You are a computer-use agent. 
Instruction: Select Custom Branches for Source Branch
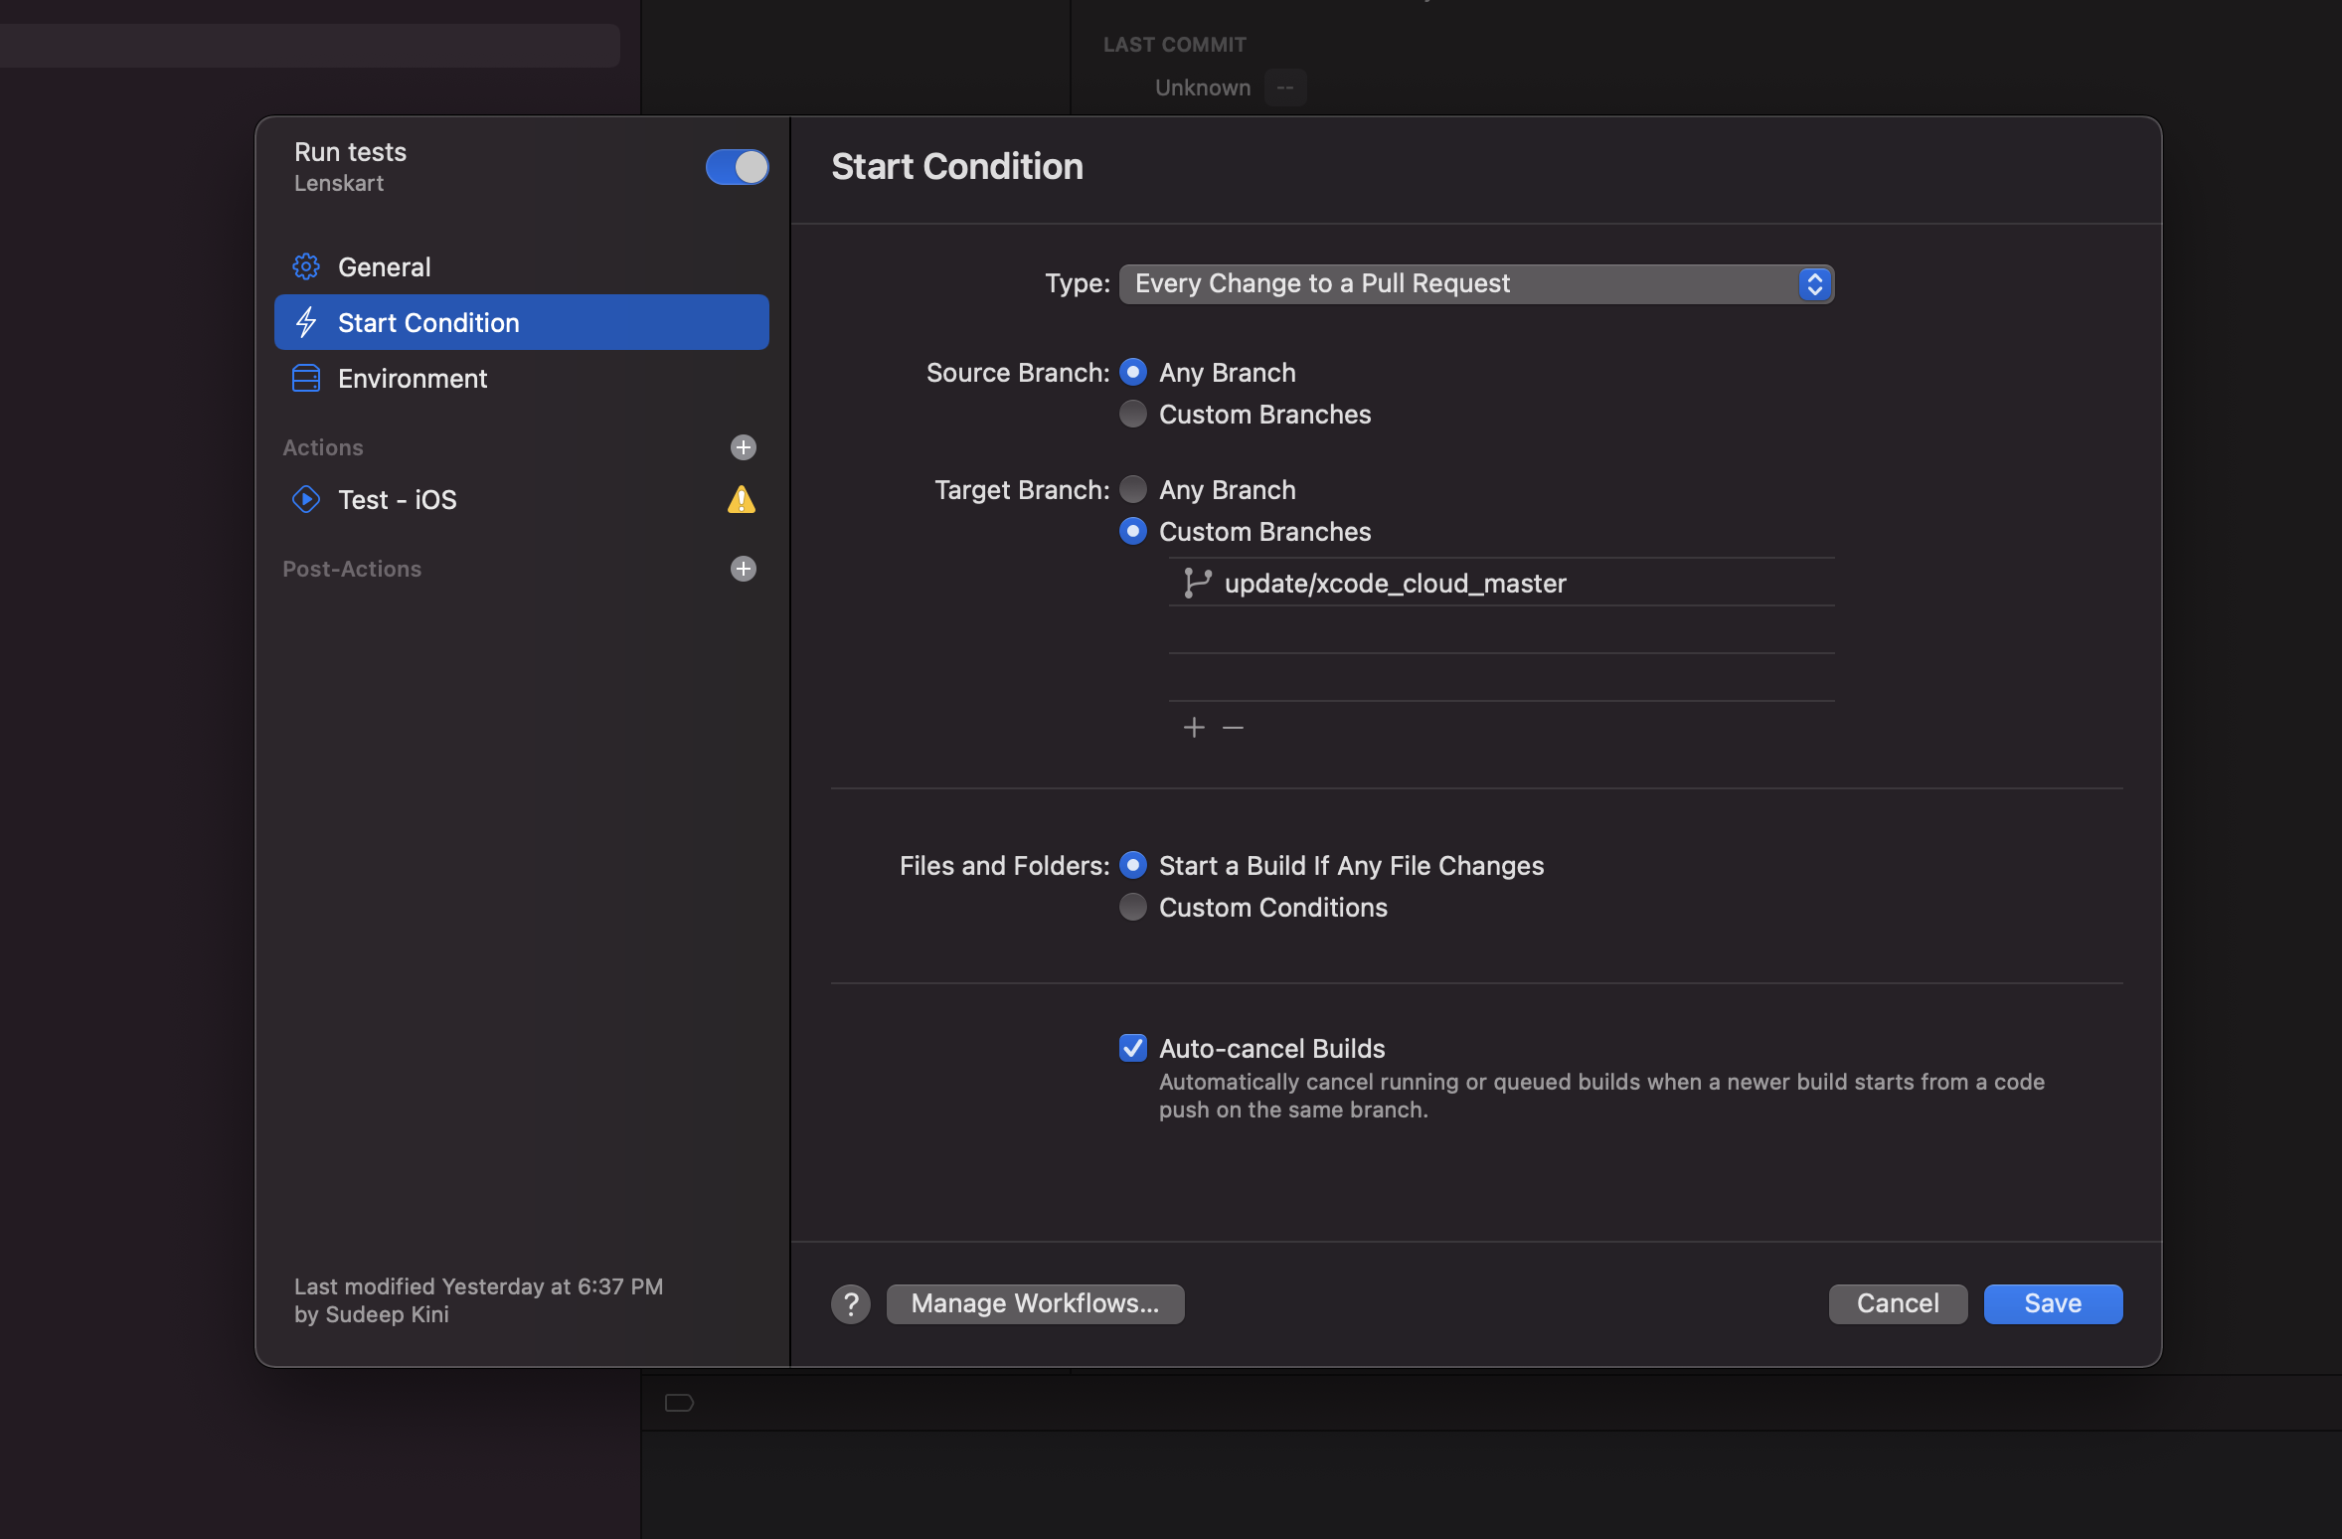click(1132, 414)
